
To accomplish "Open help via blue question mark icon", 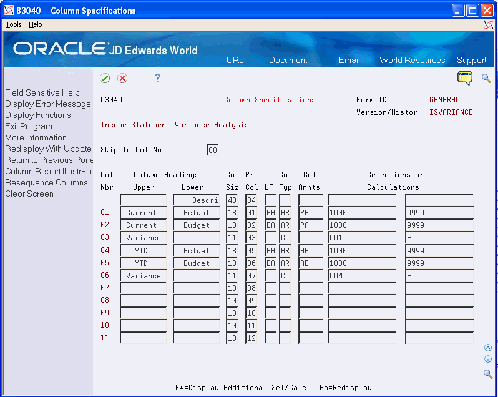I will coord(157,78).
